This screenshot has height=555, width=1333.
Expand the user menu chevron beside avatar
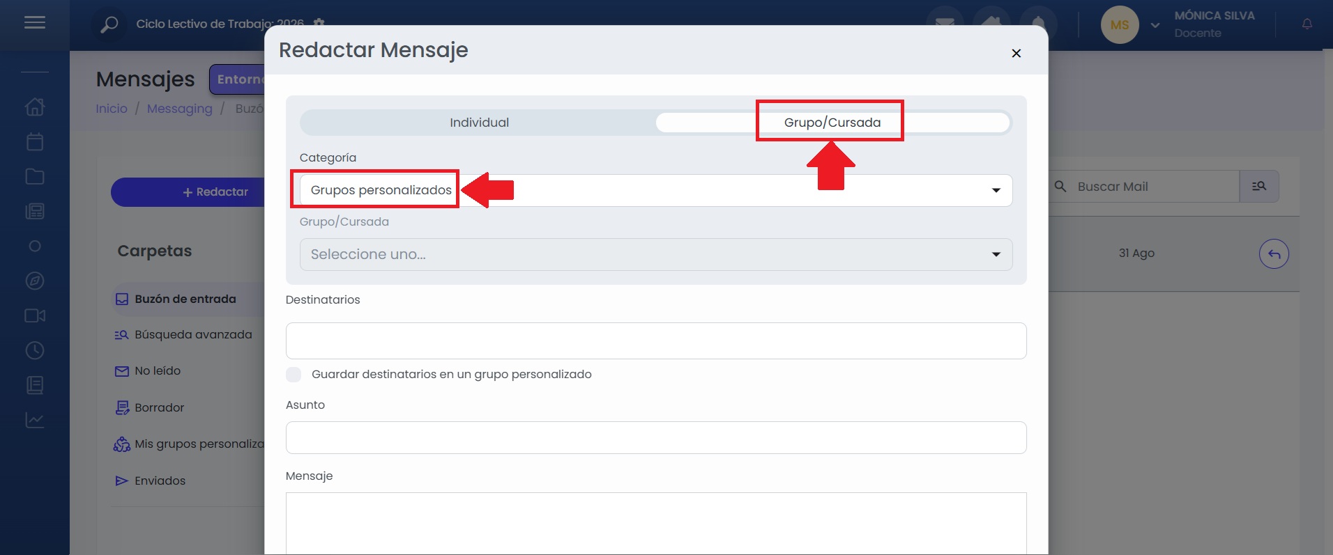coord(1155,25)
